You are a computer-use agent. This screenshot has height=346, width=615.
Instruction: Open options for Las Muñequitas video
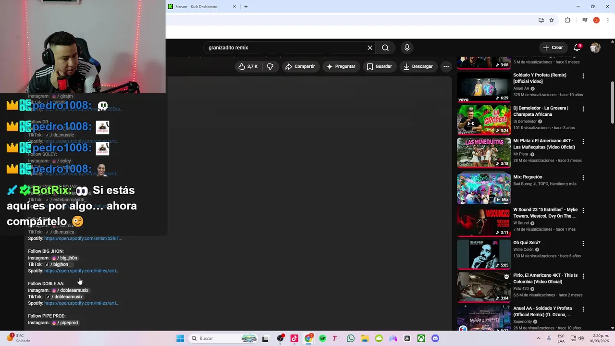[583, 142]
